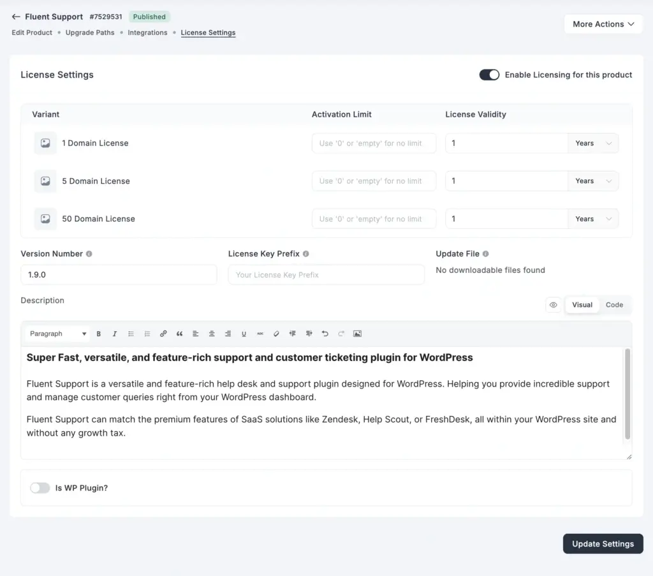This screenshot has width=653, height=576.
Task: Undo the last edit
Action: 325,334
